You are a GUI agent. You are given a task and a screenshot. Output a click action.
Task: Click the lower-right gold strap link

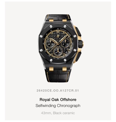(x=64, y=69)
